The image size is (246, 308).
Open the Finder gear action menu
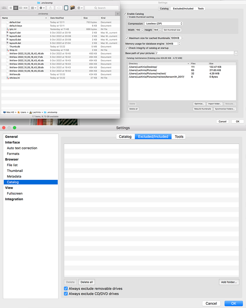(x=42, y=8)
